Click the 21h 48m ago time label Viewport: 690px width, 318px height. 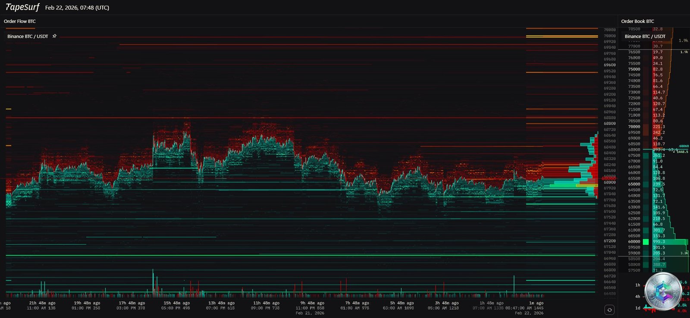pyautogui.click(x=42, y=303)
